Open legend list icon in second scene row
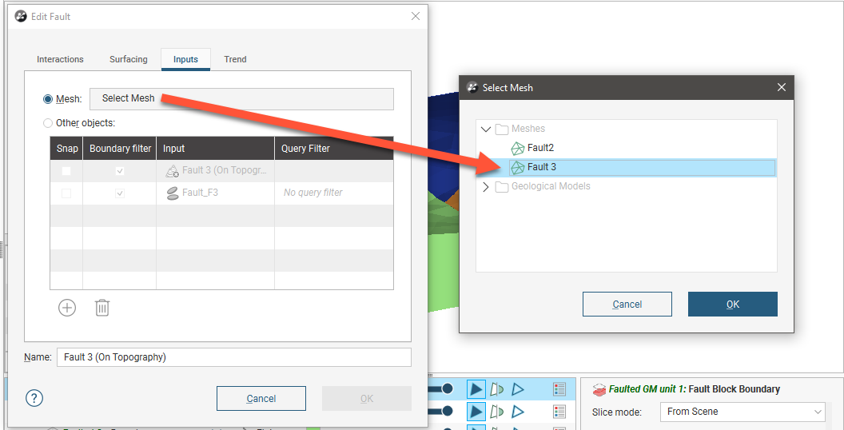 559,412
